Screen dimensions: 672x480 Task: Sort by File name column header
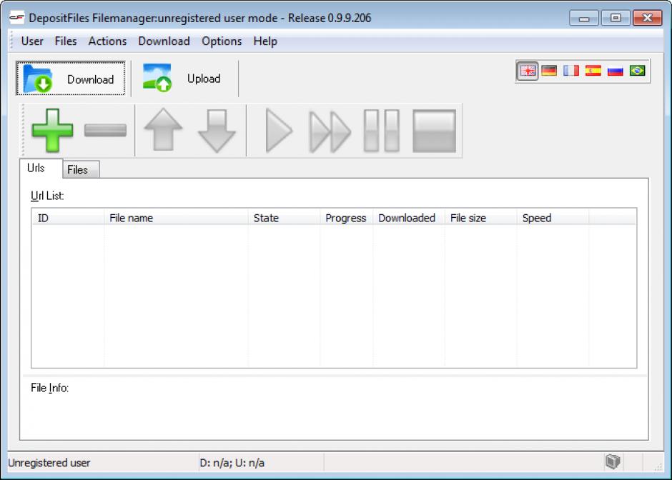click(176, 218)
